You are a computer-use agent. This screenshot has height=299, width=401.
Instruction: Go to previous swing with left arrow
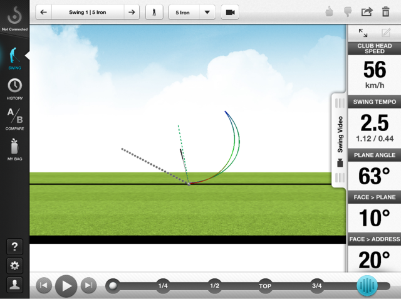(44, 13)
